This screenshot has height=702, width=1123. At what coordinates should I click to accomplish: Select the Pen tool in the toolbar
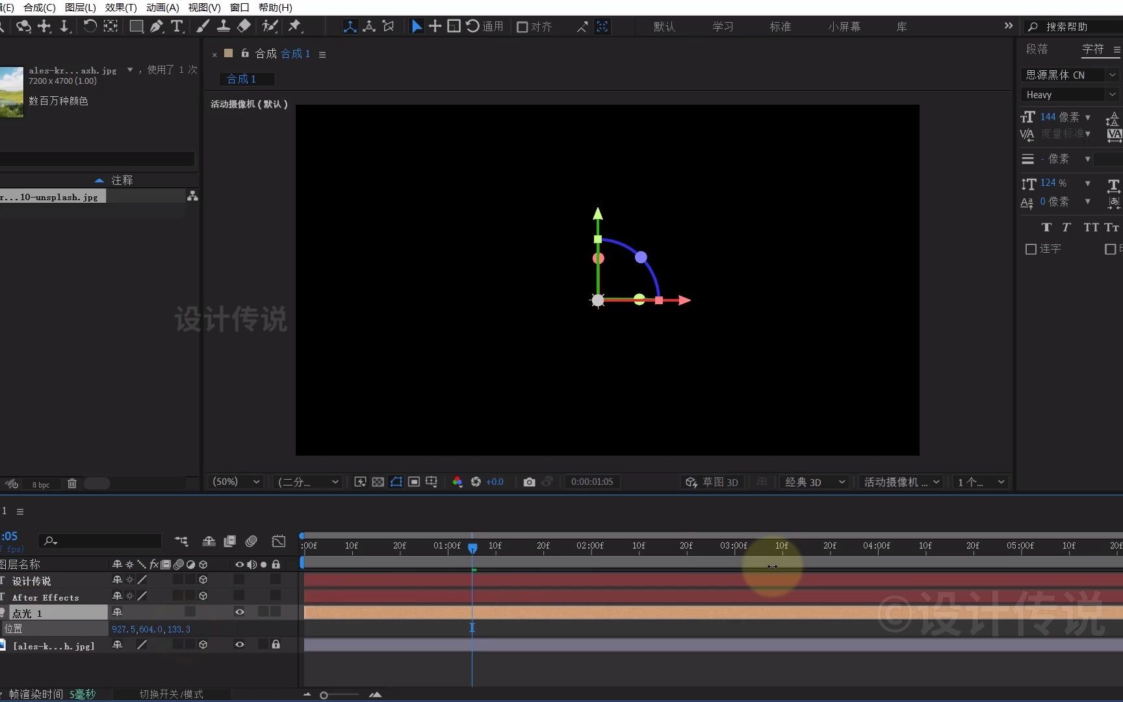click(x=157, y=26)
